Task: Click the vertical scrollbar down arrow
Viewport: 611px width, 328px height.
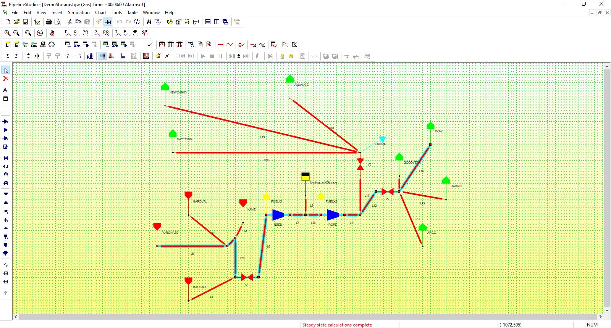Action: [x=607, y=310]
